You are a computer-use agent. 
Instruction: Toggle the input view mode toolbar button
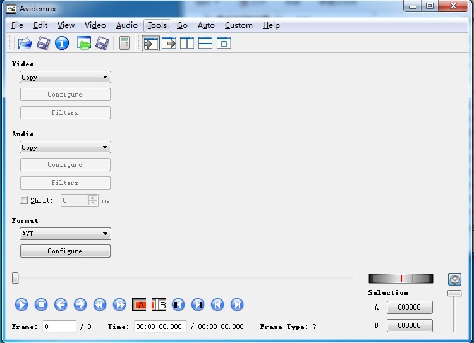coord(150,43)
